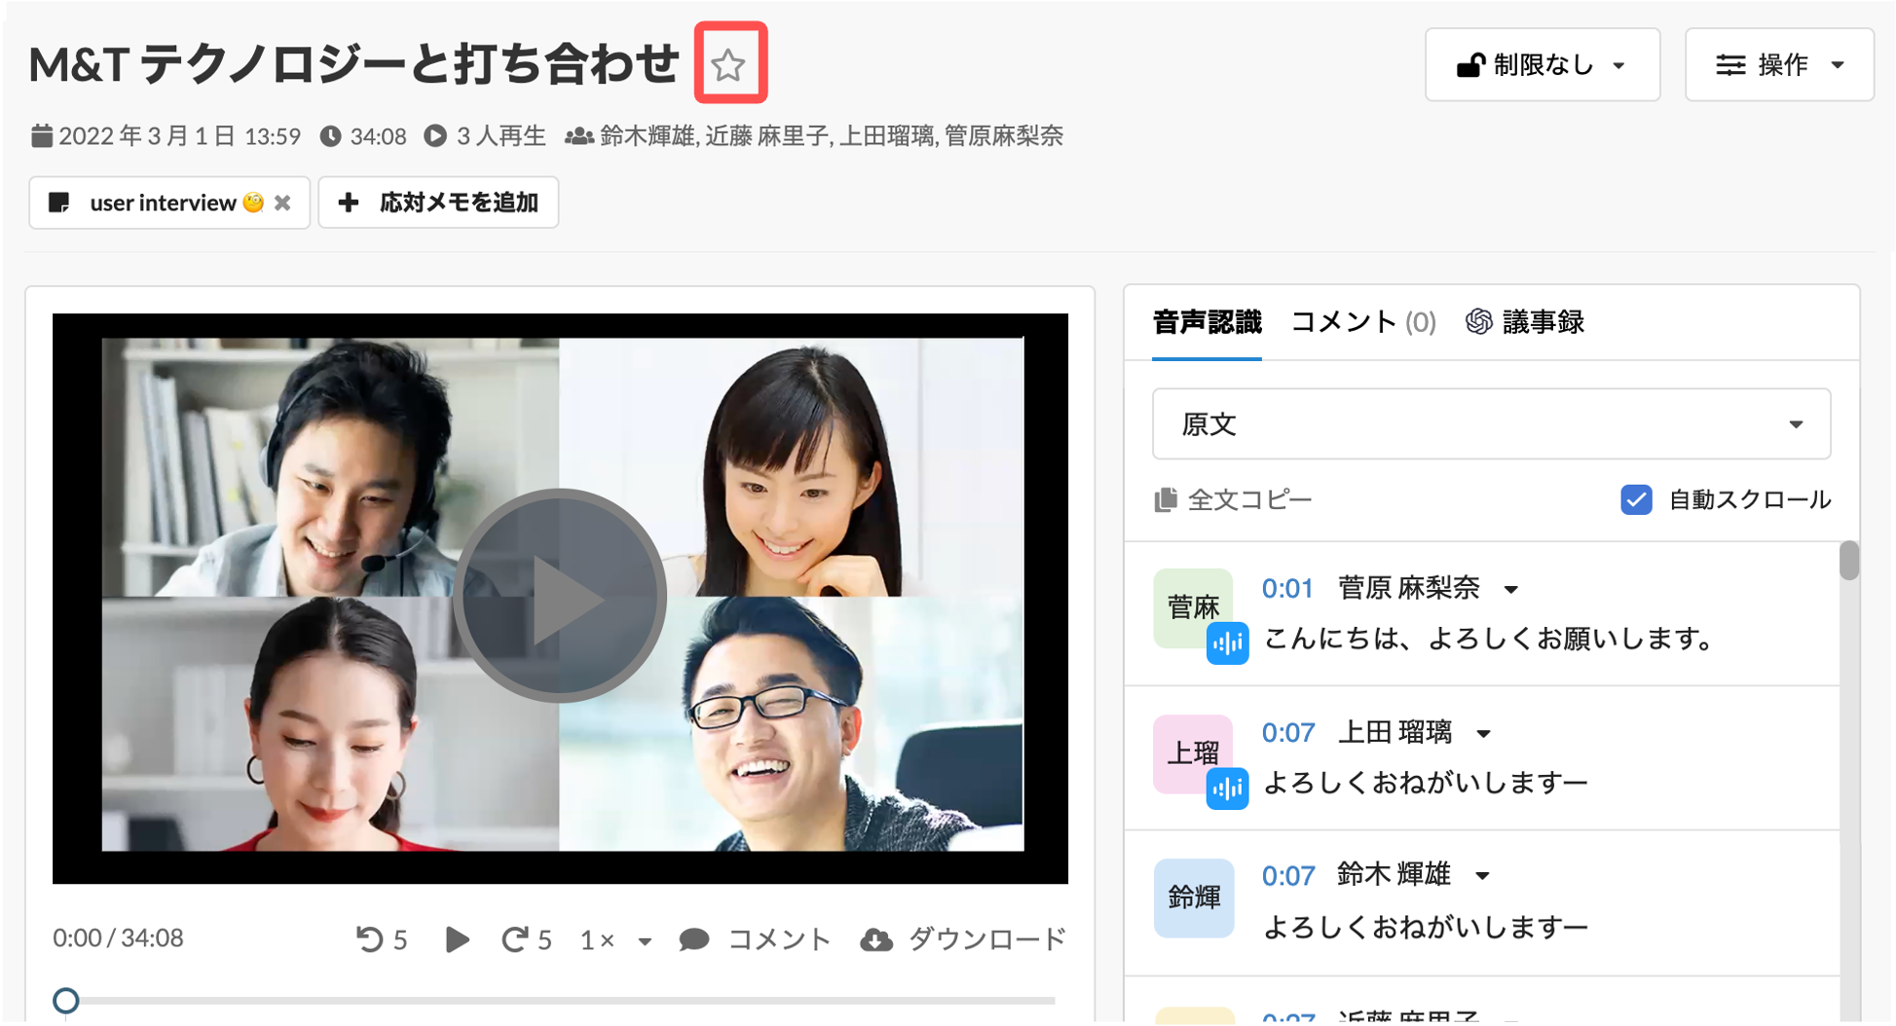Click the blue waveform icon on 菅麻 avatar
The width and height of the screenshot is (1896, 1026).
click(x=1227, y=643)
